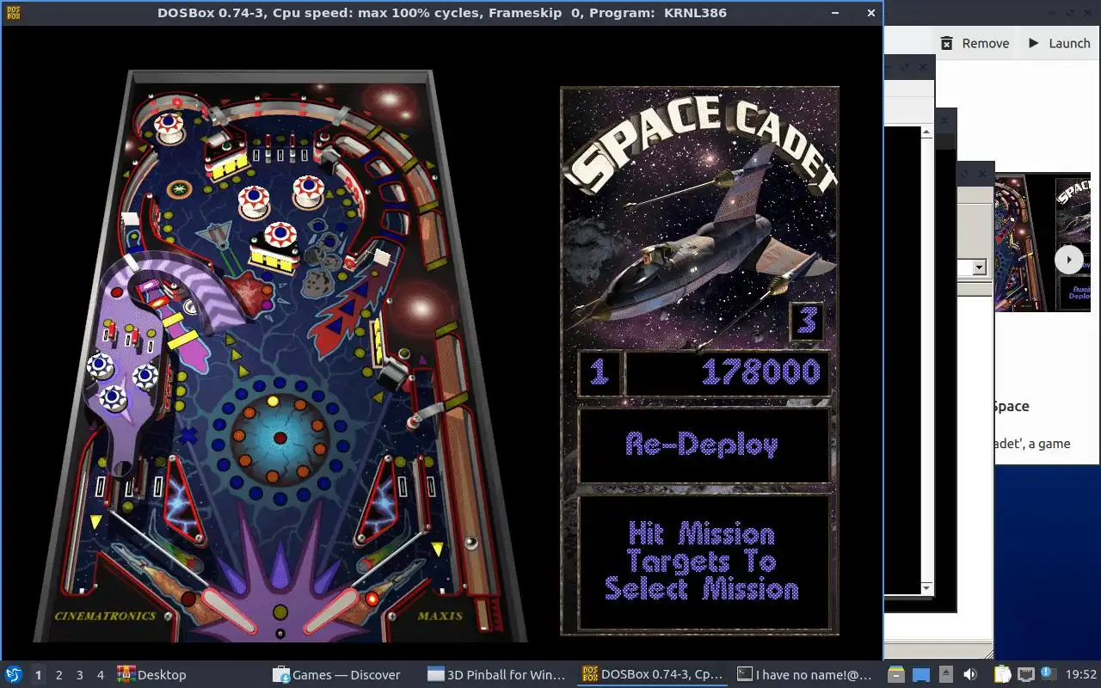Click the scroll up arrow in the background window
This screenshot has height=688, width=1101.
pos(926,132)
